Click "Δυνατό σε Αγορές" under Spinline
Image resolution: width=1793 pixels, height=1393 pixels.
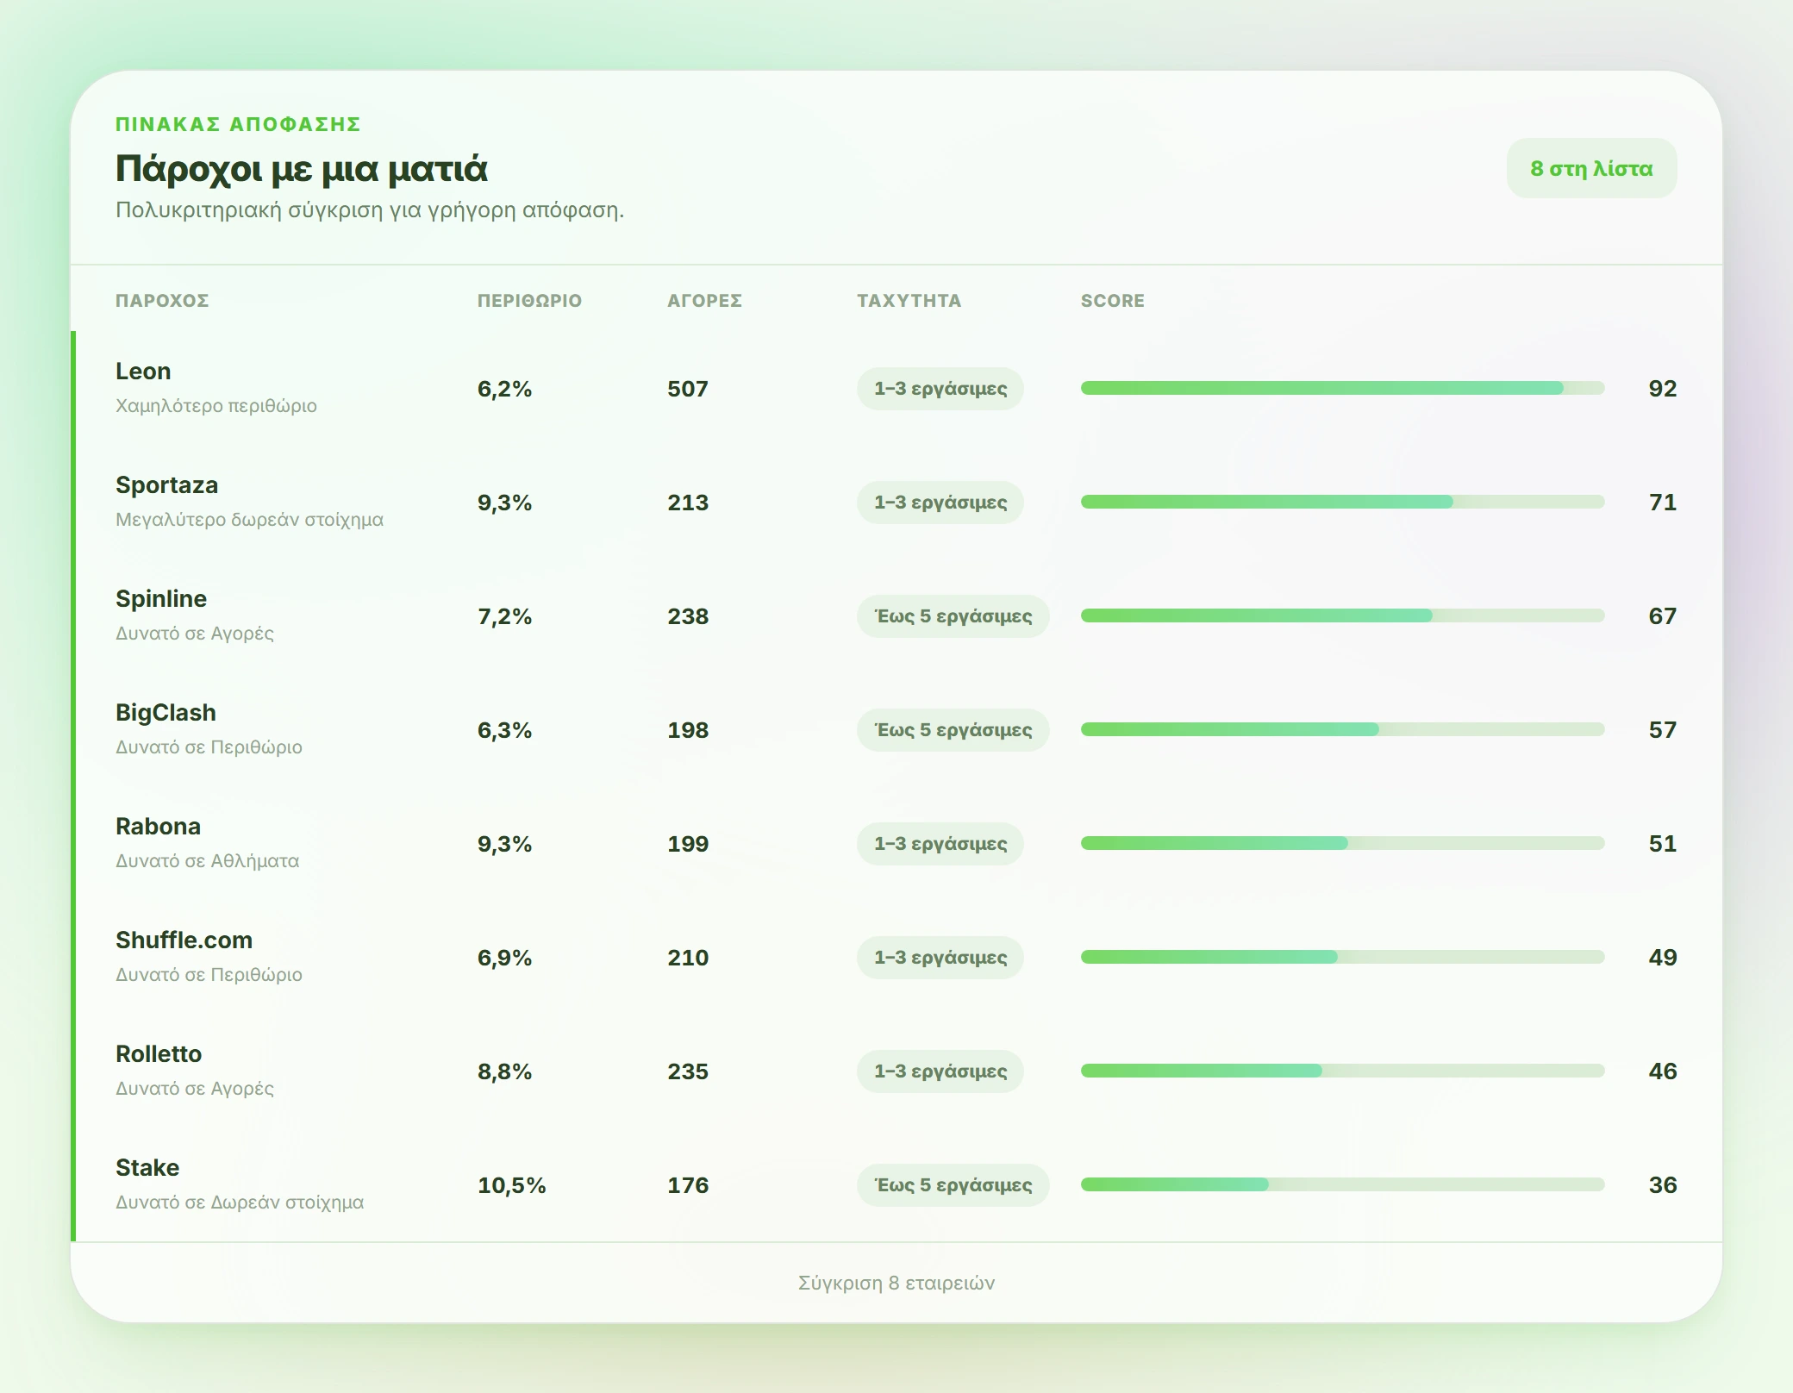tap(195, 634)
